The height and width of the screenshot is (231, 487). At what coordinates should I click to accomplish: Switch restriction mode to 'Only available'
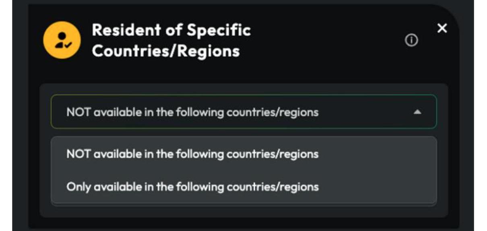tap(192, 187)
